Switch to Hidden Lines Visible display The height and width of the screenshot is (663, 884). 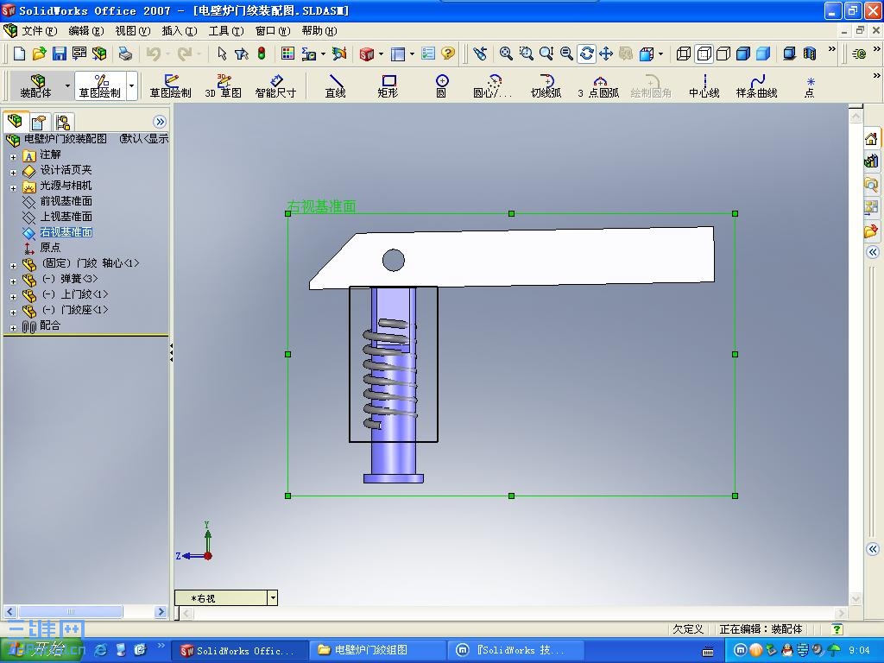tap(704, 54)
